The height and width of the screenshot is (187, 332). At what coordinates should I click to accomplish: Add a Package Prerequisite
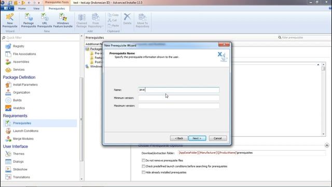[29, 20]
